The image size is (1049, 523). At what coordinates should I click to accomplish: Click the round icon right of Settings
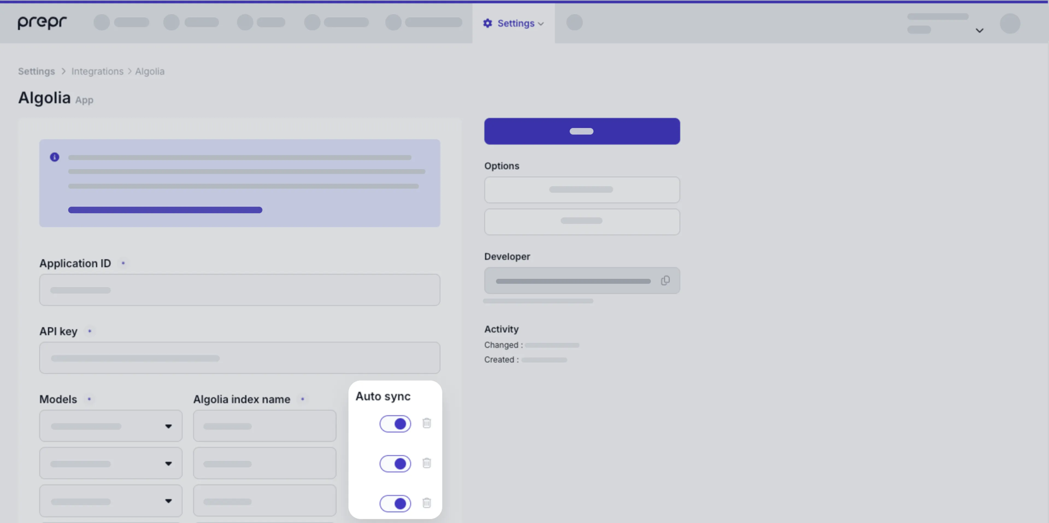click(574, 22)
